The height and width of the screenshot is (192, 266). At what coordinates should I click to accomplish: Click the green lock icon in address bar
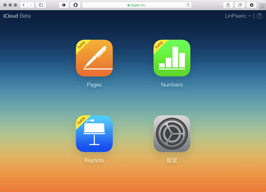click(128, 5)
